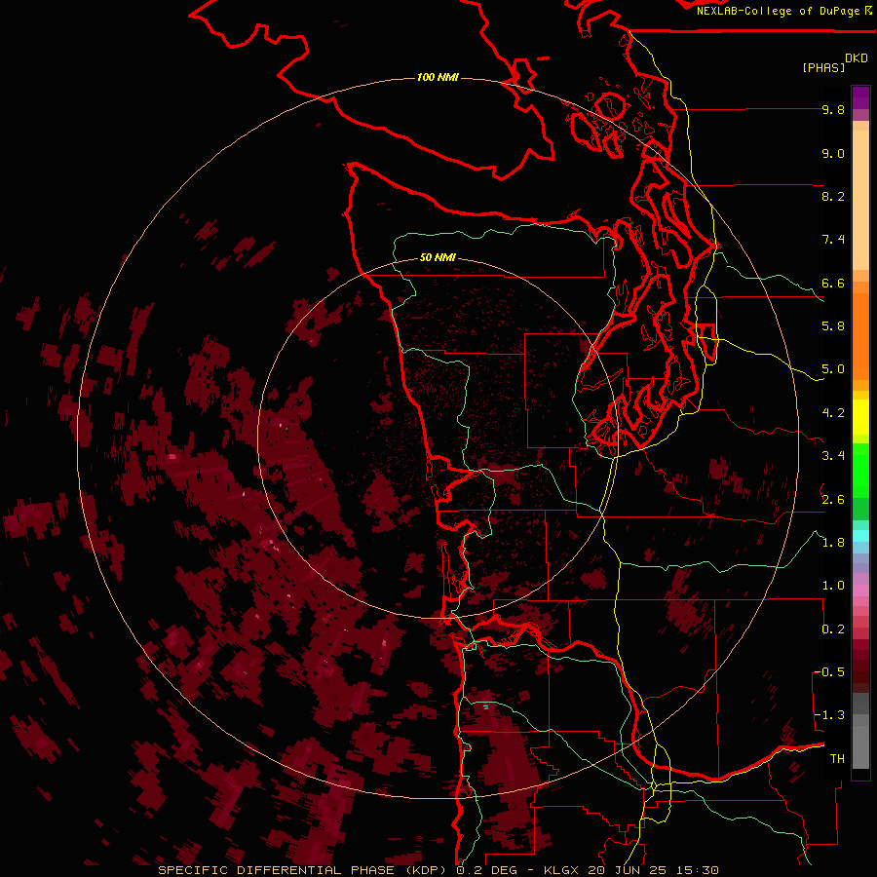This screenshot has width=877, height=877.
Task: Pick the yellow segment beside 4.2
Action: pyautogui.click(x=860, y=417)
